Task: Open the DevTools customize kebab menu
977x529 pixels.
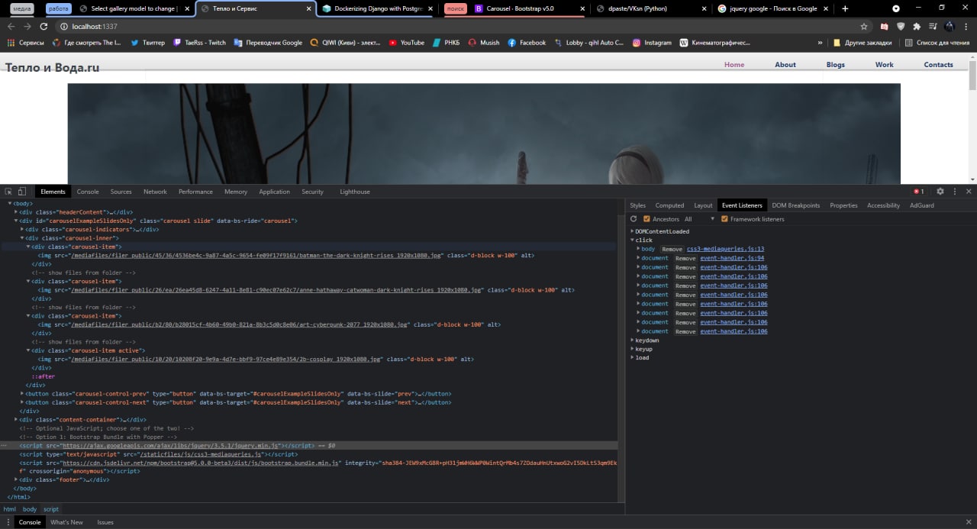Action: click(954, 192)
